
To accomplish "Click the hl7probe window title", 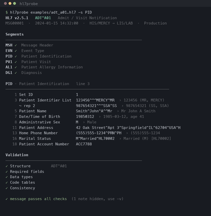I will click(x=29, y=4).
